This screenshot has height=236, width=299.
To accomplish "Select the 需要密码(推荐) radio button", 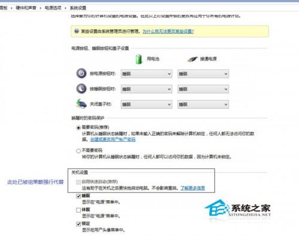I will (x=78, y=128).
